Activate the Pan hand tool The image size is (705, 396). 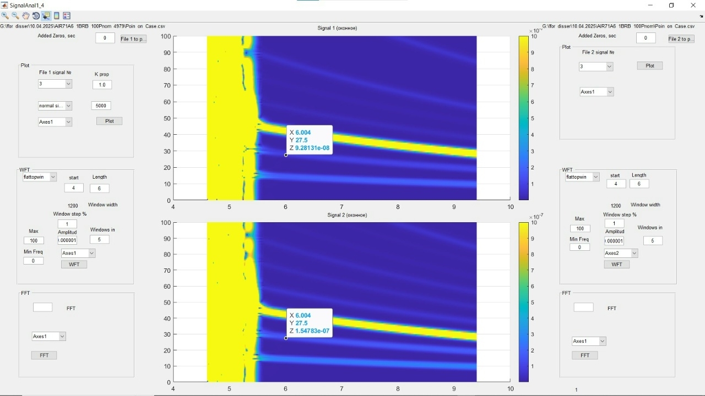tap(26, 16)
